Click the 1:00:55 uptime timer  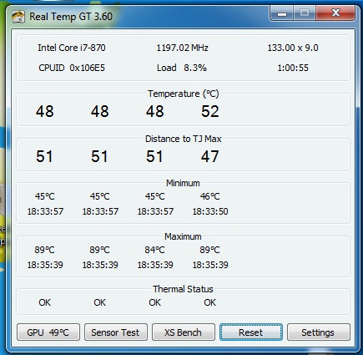tap(293, 68)
